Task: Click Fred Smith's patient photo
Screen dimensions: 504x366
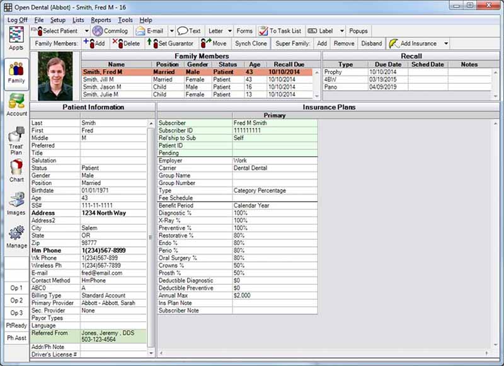Action: tap(55, 76)
